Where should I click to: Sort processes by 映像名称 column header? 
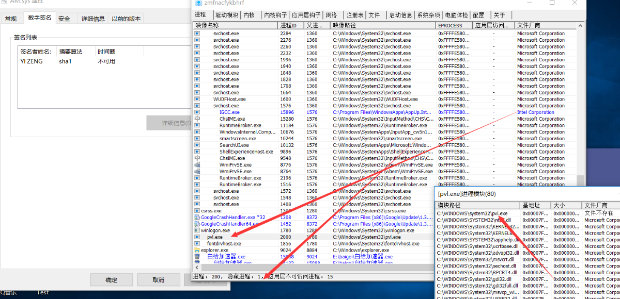tap(236, 25)
